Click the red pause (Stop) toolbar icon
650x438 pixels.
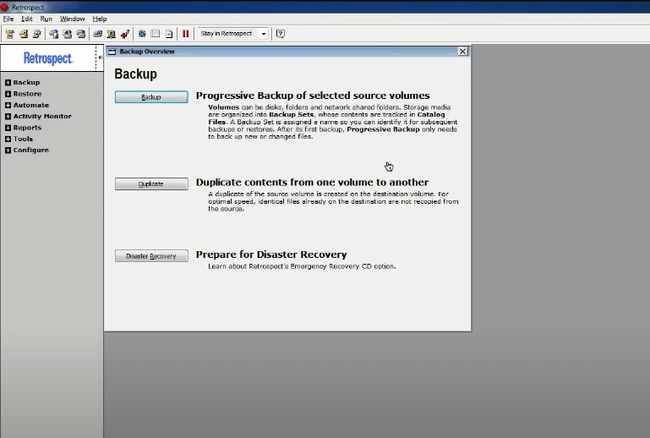coord(185,34)
